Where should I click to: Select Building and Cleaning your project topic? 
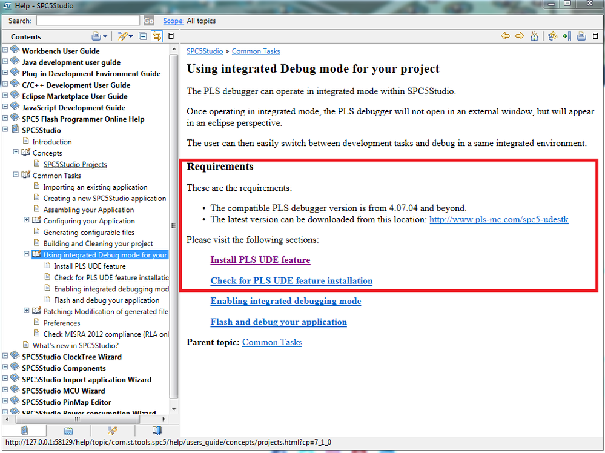(98, 244)
